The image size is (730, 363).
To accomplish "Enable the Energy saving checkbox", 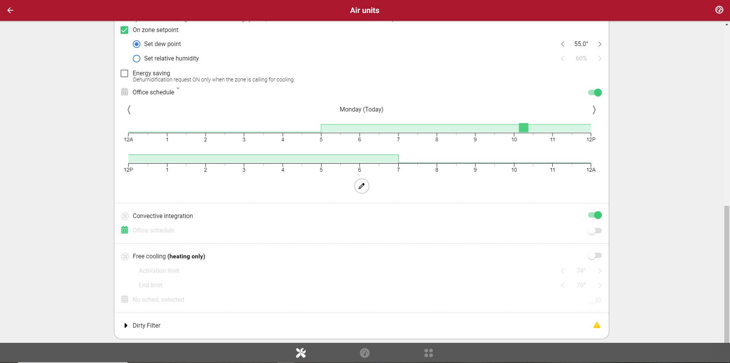I will pyautogui.click(x=124, y=73).
